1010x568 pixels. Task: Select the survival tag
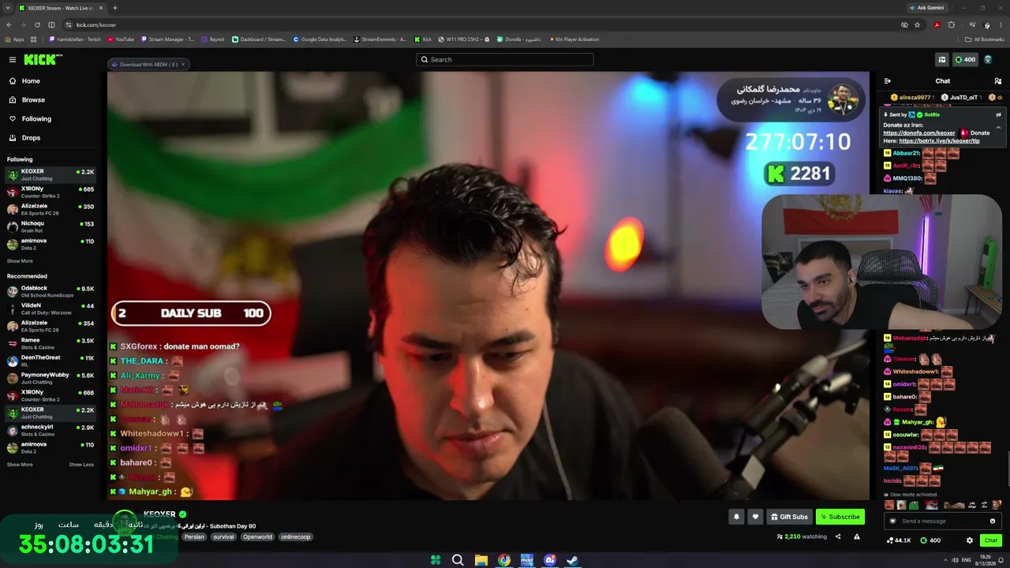(x=223, y=537)
